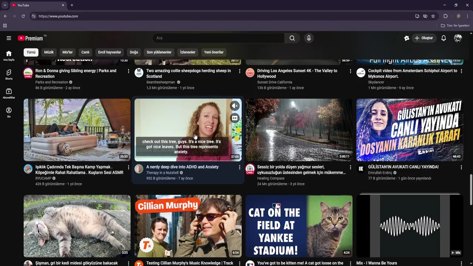Viewport: 473px width, 266px height.
Task: Click the Ara search input field
Action: 218,38
